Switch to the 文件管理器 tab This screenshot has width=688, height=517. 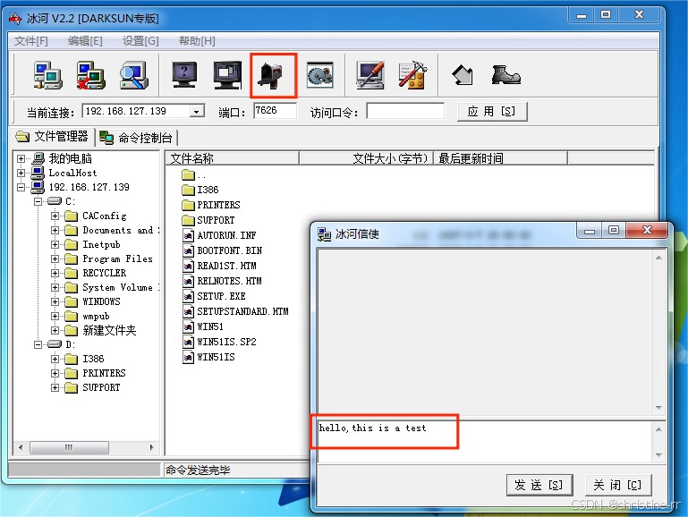coord(52,137)
